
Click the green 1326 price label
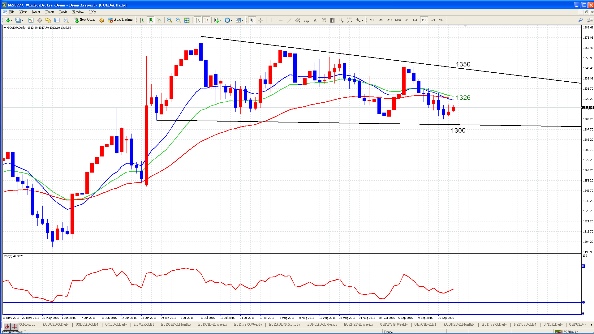tap(463, 98)
